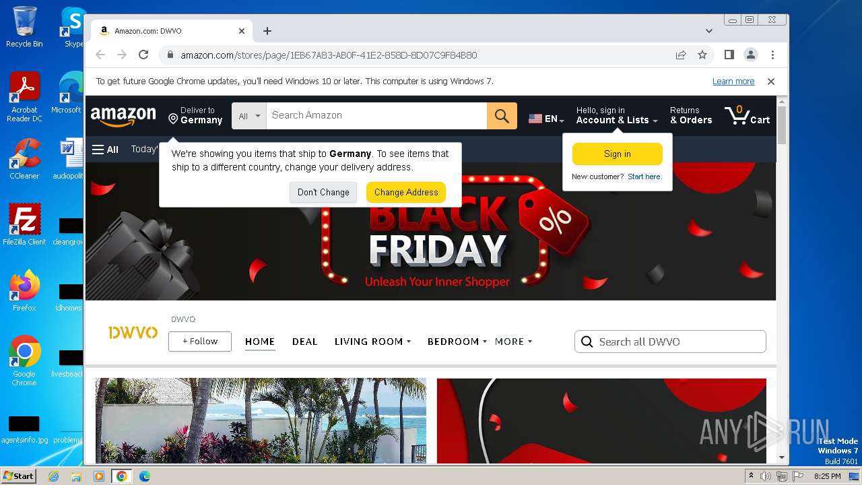This screenshot has width=862, height=485.
Task: Select the DEAL store tab
Action: tap(304, 342)
